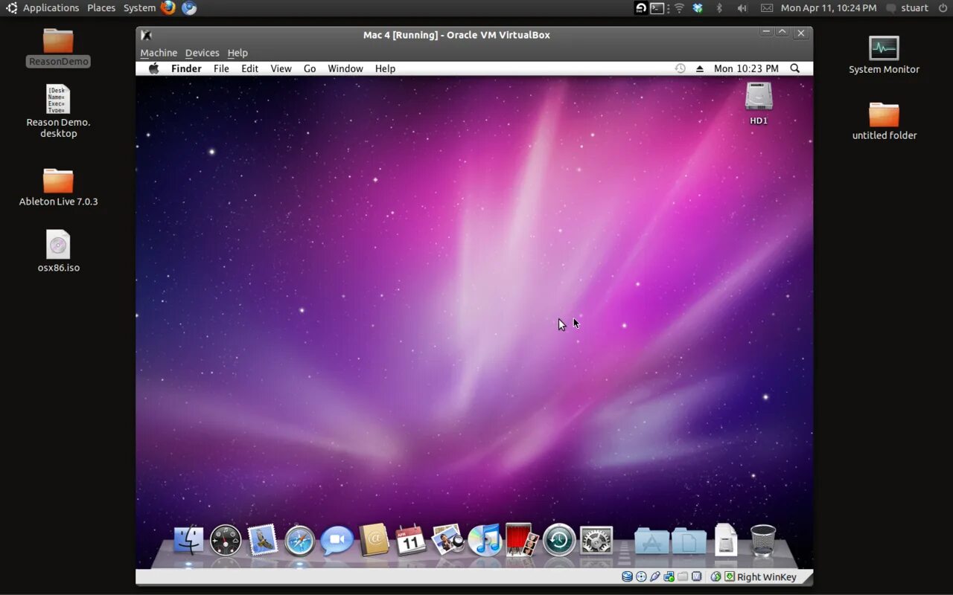Click VirtualBox optical disk status icon
Image resolution: width=953 pixels, height=595 pixels.
coord(641,577)
